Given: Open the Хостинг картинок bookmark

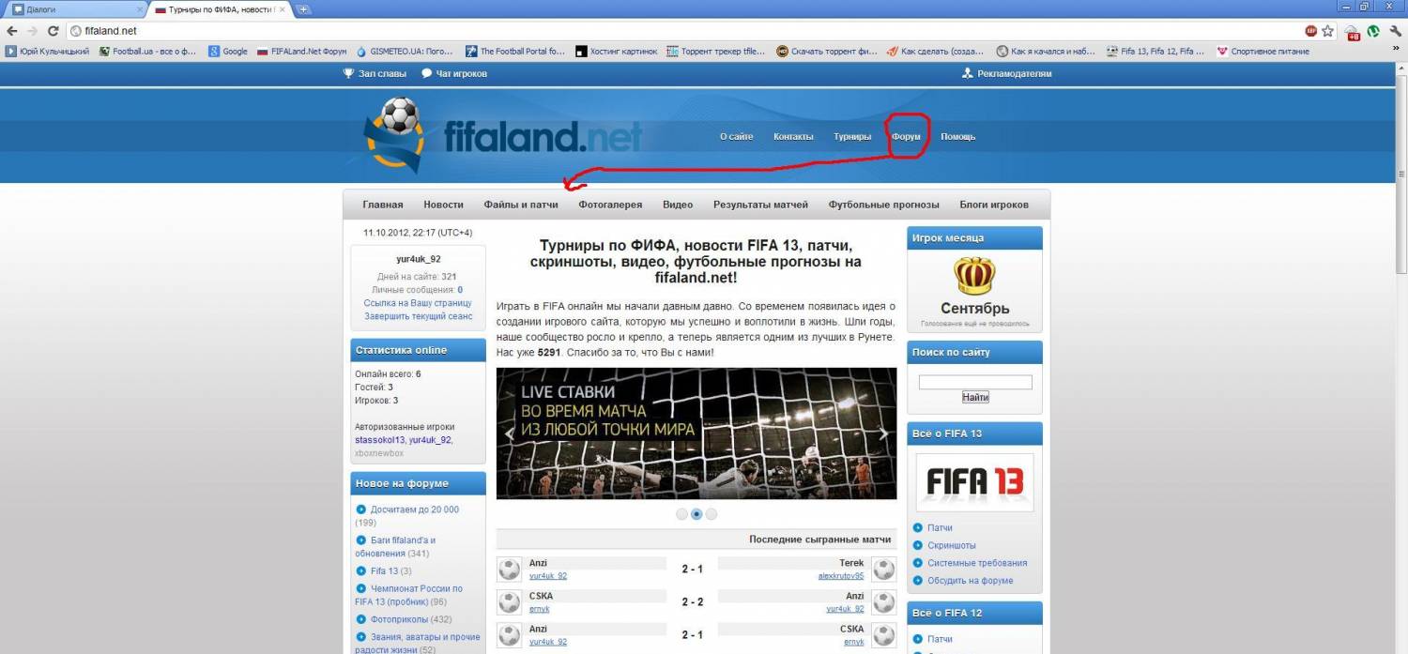Looking at the screenshot, I should (x=617, y=52).
